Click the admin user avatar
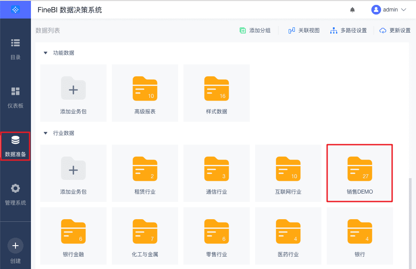The image size is (416, 269). 376,10
